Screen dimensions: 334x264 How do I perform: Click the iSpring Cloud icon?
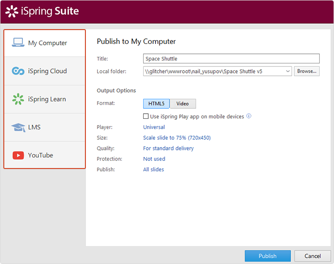18,71
